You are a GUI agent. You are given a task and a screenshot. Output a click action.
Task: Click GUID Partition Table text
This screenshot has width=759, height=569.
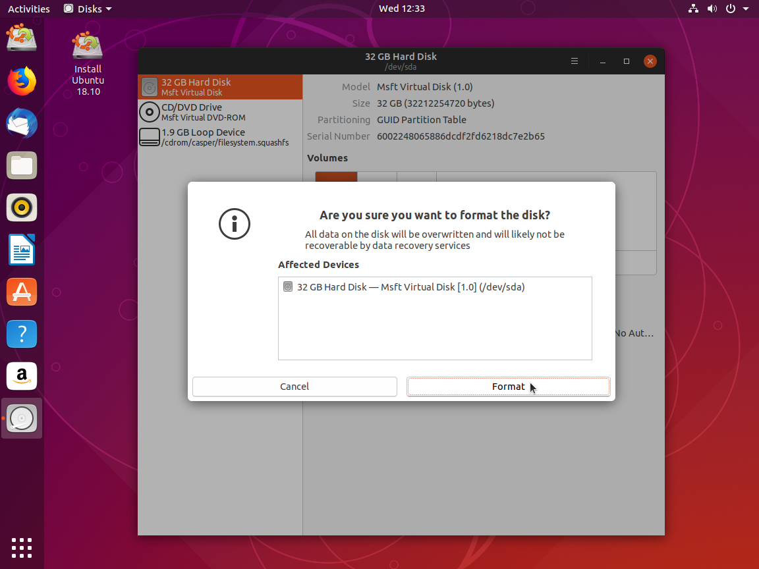pos(422,120)
